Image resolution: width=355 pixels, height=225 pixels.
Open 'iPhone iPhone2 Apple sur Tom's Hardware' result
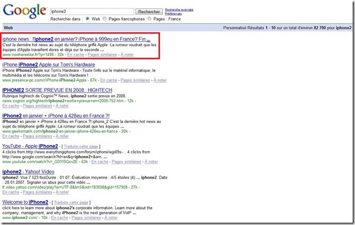point(49,64)
